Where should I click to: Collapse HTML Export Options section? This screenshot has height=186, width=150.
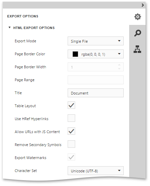[x=10, y=28]
